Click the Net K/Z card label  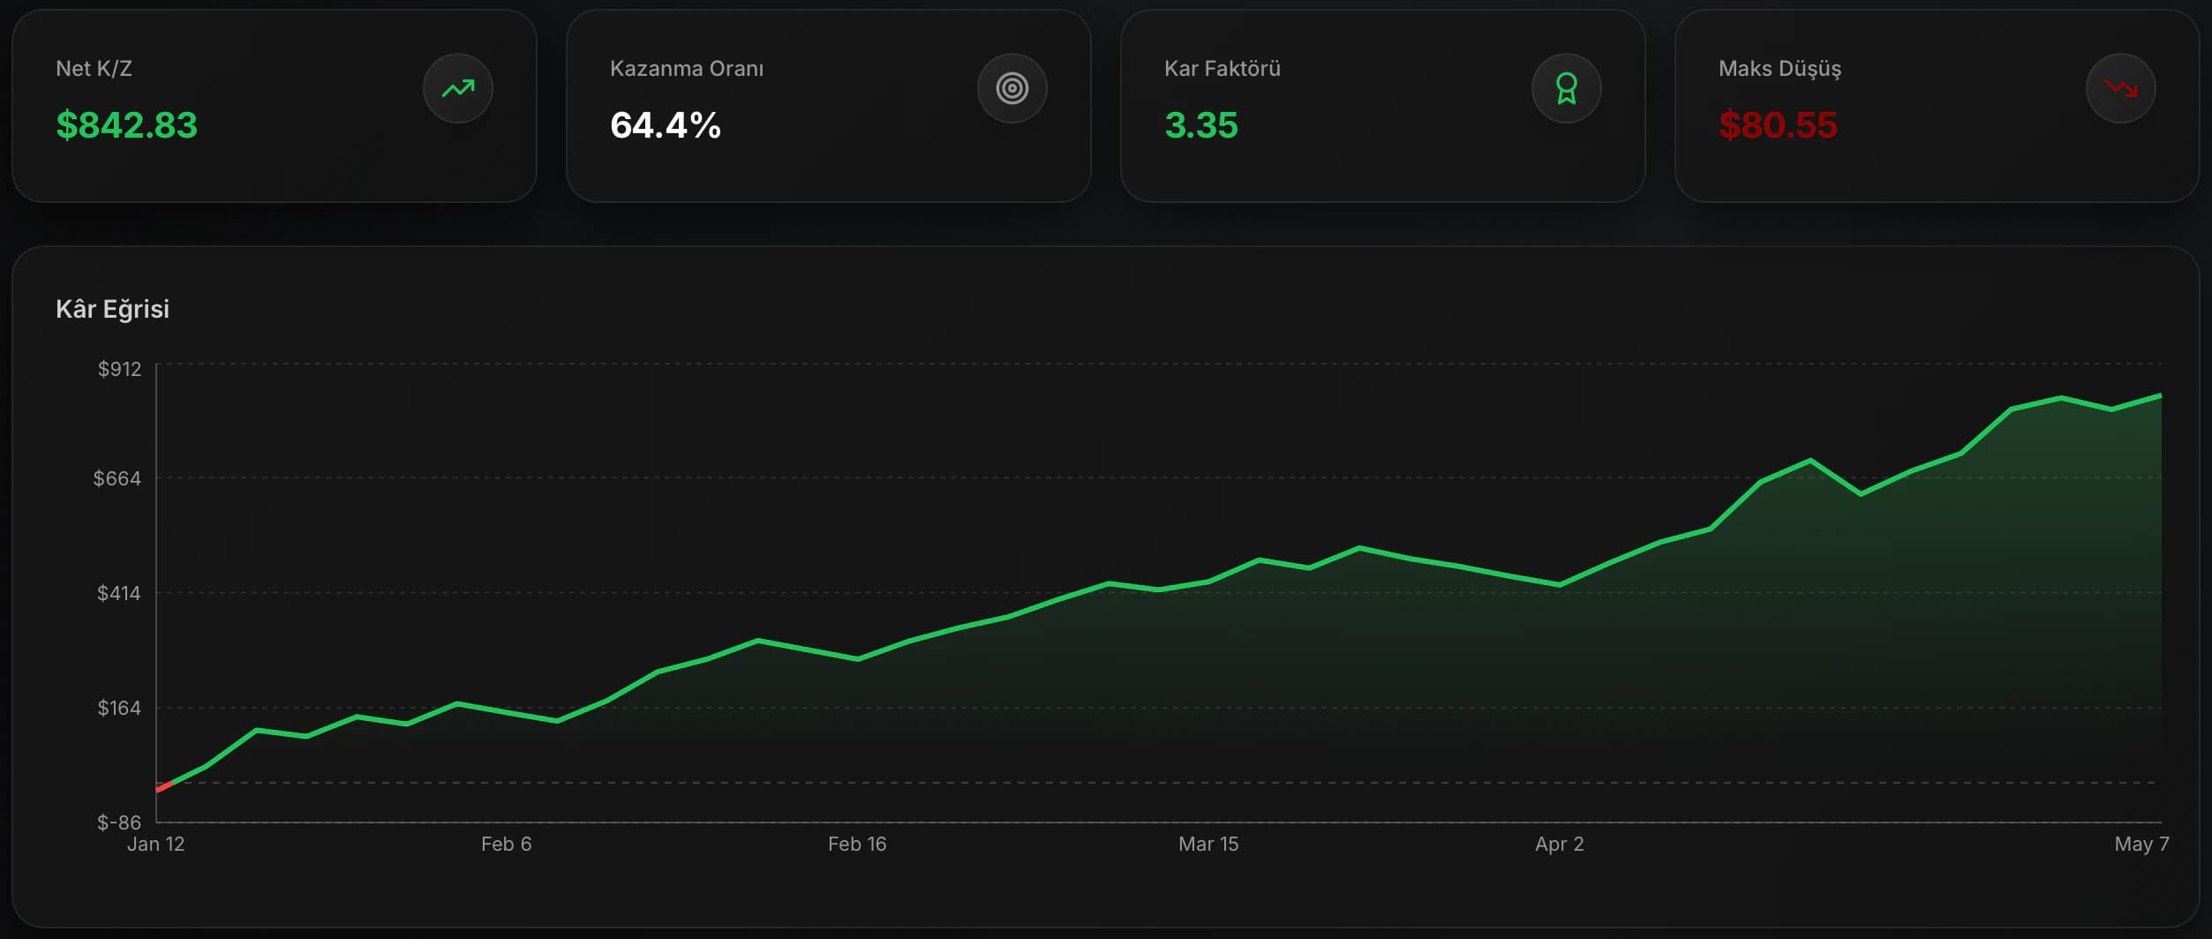click(x=94, y=69)
